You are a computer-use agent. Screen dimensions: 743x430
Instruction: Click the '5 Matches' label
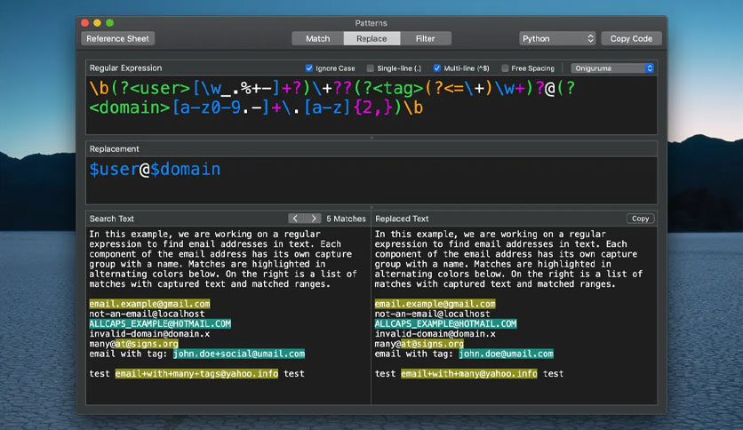click(x=346, y=219)
